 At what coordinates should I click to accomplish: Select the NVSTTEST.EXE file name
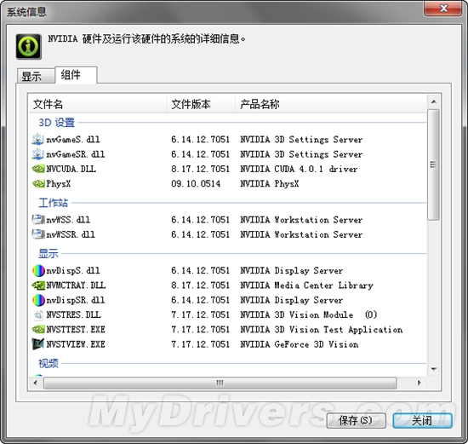pyautogui.click(x=76, y=330)
